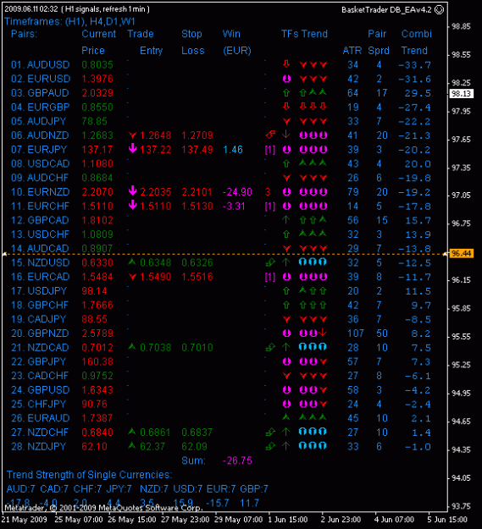
Task: Click the 'TFs Trend' column header
Action: [x=304, y=34]
